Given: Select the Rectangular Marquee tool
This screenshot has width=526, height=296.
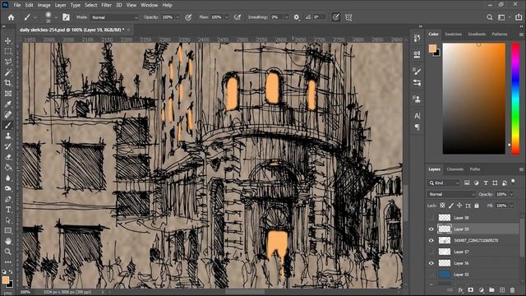Looking at the screenshot, I should (x=8, y=51).
